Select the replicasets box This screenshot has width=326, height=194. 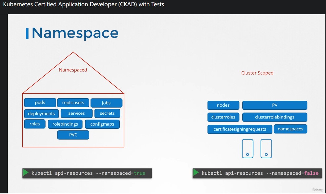pyautogui.click(x=73, y=103)
